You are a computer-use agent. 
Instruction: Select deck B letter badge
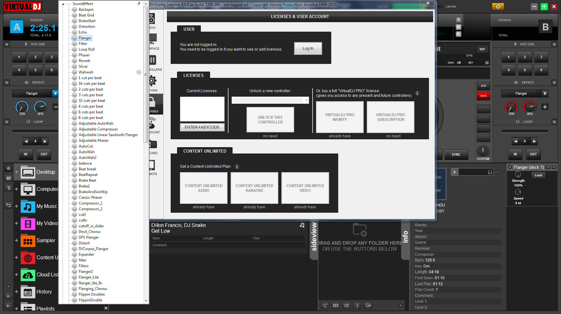[545, 27]
